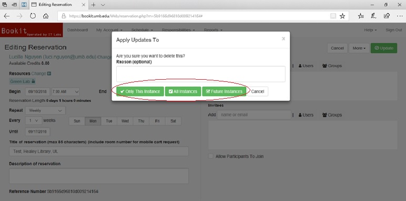The height and width of the screenshot is (201, 406).
Task: Toggle Fri repeat day
Action: [x=157, y=121]
